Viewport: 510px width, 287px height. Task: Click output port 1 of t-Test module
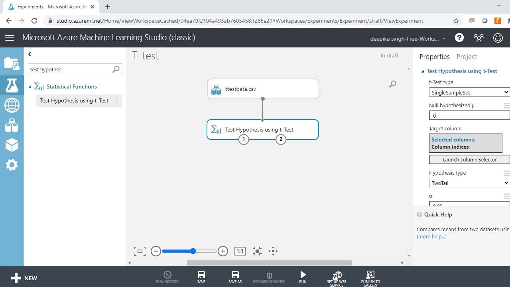pyautogui.click(x=244, y=139)
